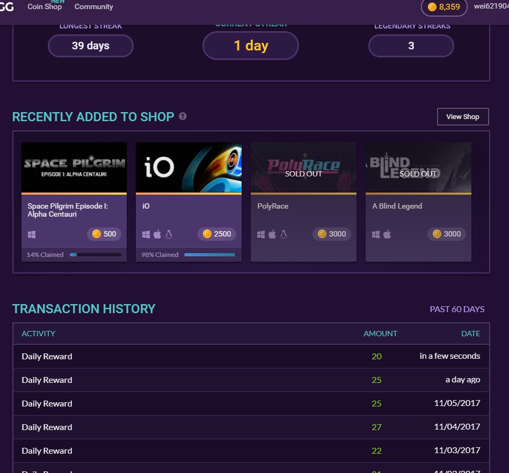Click the Windows icon on Space Pilgrim card
This screenshot has height=473, width=509.
click(32, 234)
